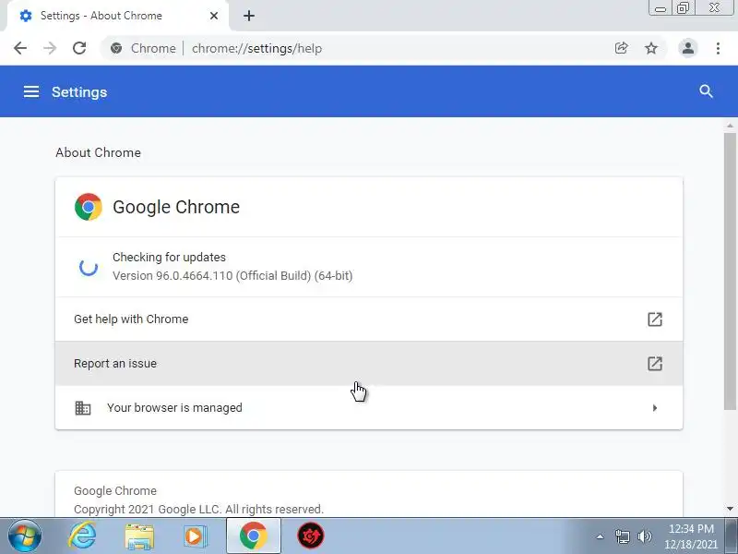Open the profile avatar icon
Viewport: 738px width, 554px height.
click(x=687, y=48)
